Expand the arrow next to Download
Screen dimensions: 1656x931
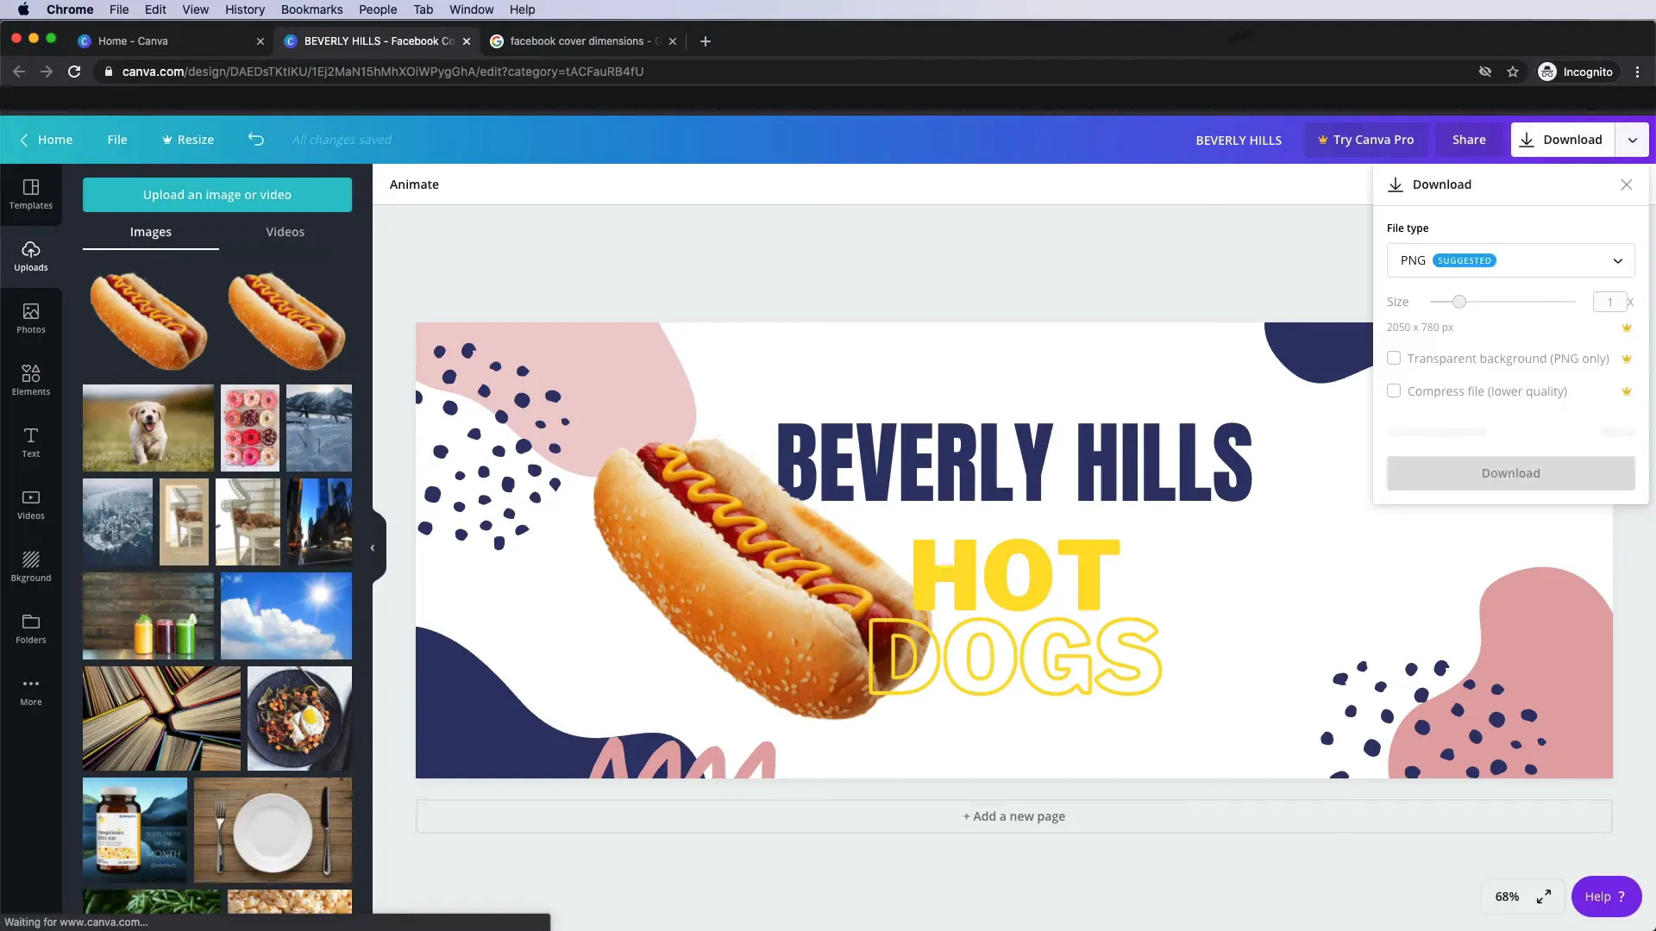[x=1632, y=140]
